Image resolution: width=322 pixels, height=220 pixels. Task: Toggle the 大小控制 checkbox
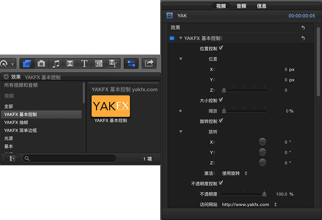[221, 100]
